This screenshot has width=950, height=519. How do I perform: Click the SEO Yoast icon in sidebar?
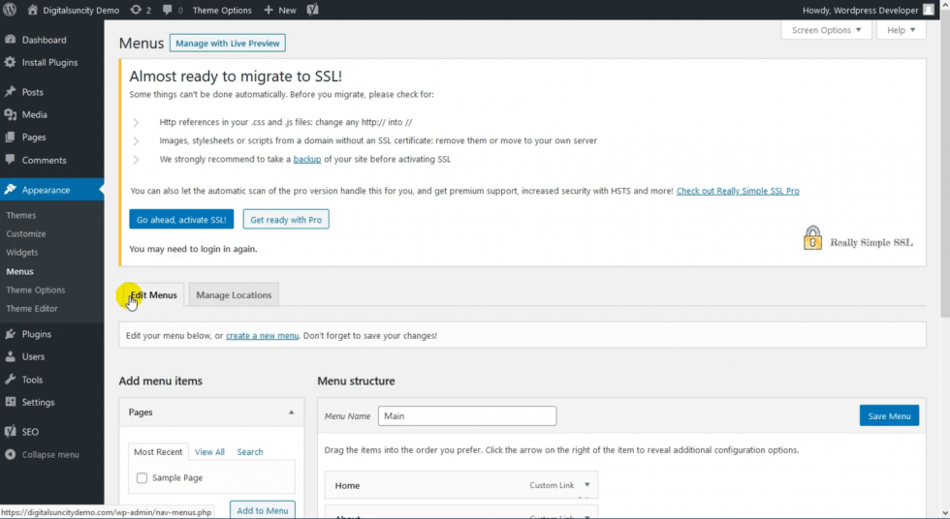(11, 431)
